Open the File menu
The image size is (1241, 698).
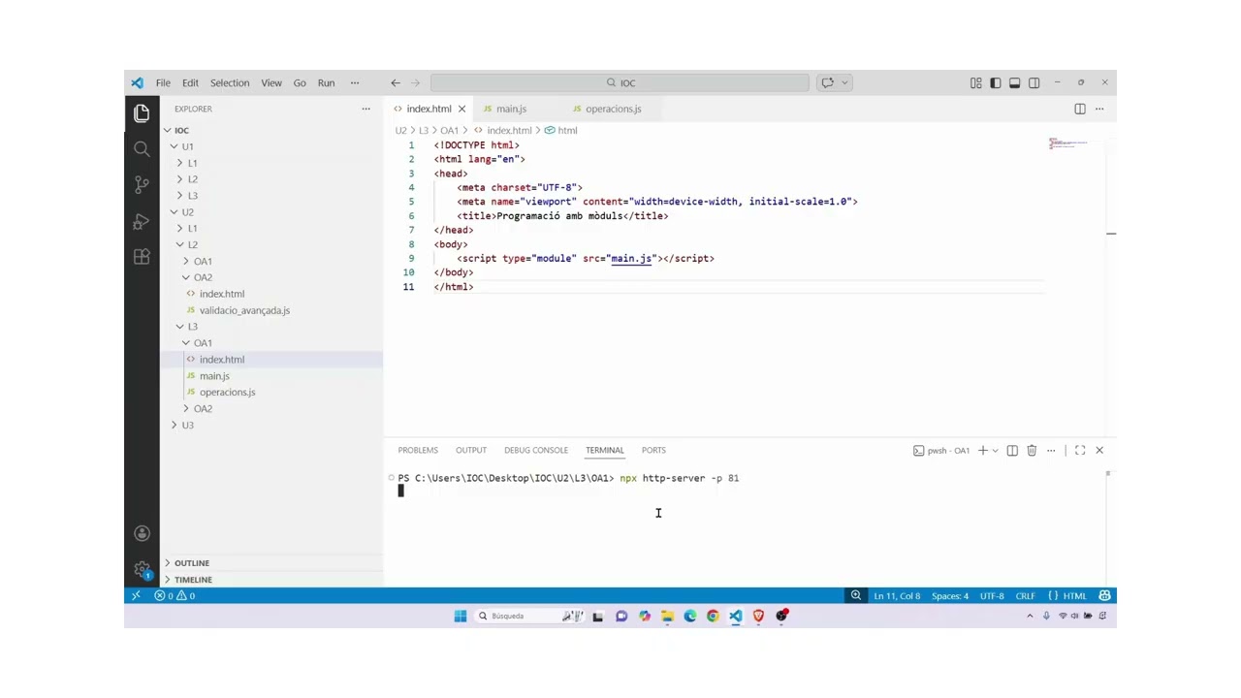coord(163,83)
